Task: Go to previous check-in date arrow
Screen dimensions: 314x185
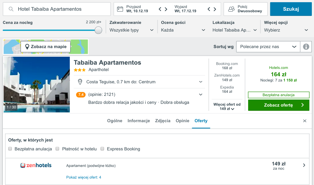Action: pos(160,9)
